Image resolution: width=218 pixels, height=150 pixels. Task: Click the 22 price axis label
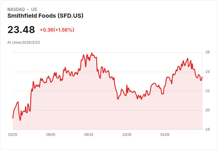point(207,91)
